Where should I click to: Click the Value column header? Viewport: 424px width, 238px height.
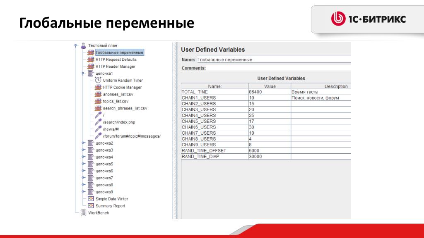click(x=269, y=86)
